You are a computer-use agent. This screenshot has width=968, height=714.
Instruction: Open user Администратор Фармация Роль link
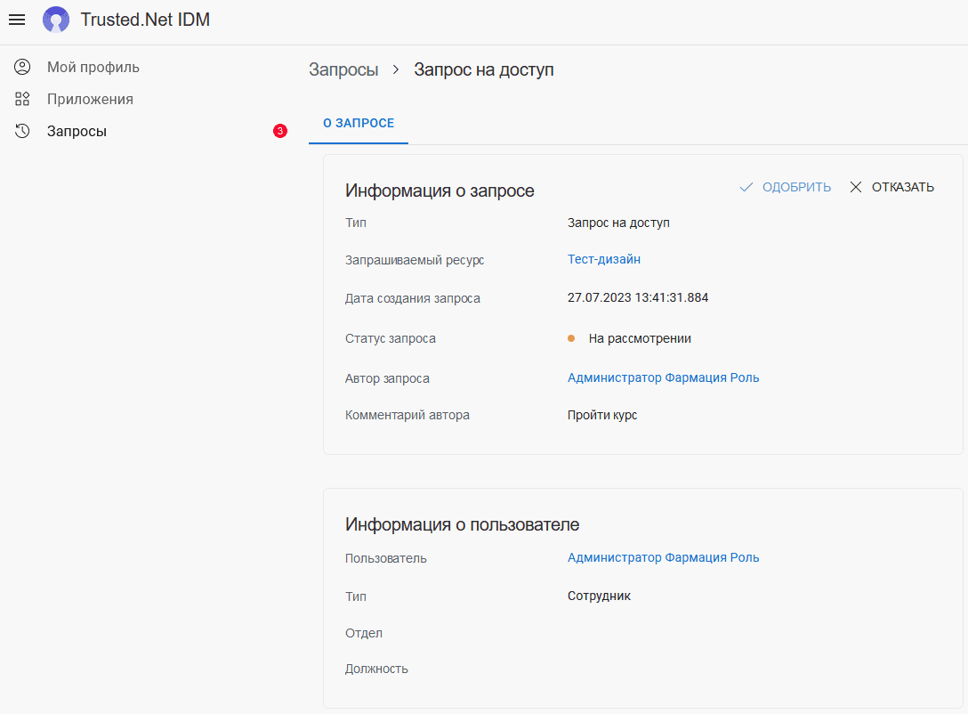coord(663,557)
